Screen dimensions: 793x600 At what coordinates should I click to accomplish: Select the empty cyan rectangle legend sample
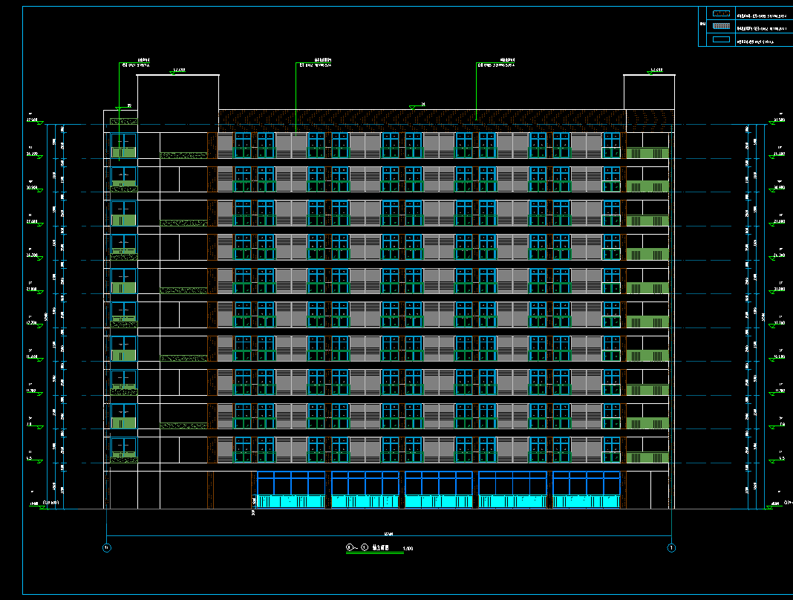pyautogui.click(x=721, y=39)
